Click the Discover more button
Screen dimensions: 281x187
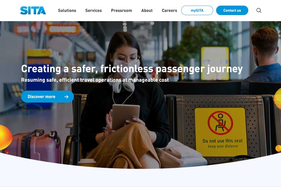[x=47, y=97]
